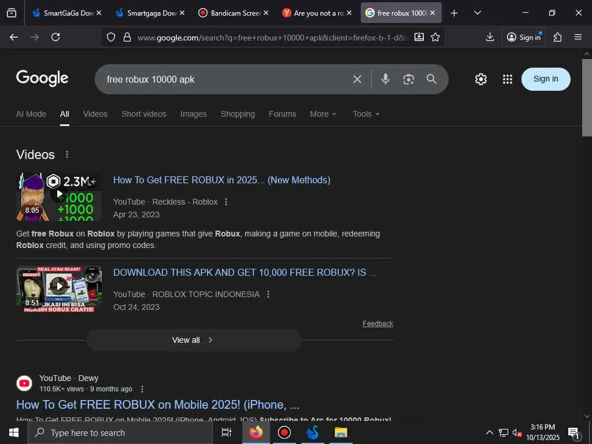Bookmark this page with star
Screen dimensions: 592x444
[435, 37]
